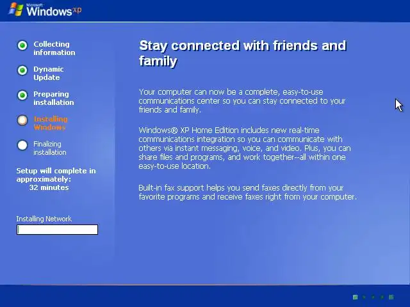410x307 pixels.
Task: Click the 'Finalizing installation' label
Action: [50, 148]
